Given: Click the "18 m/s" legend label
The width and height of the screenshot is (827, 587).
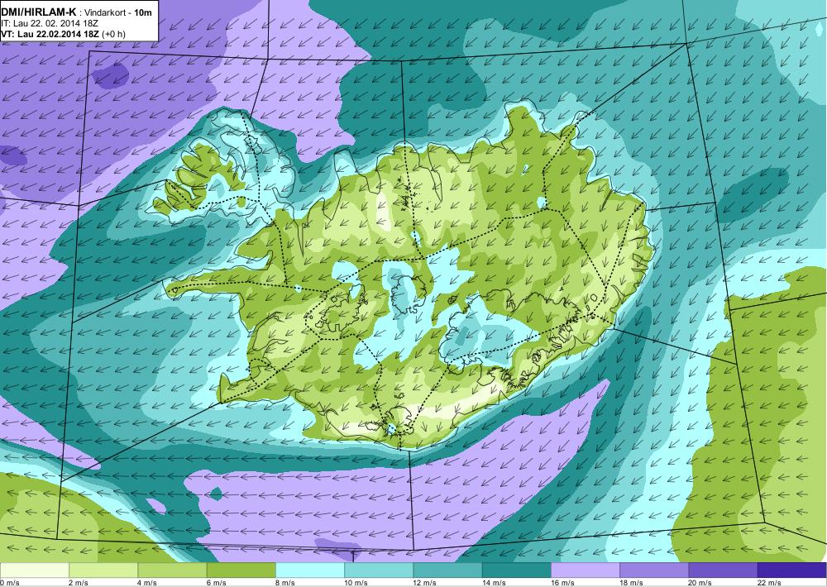Looking at the screenshot, I should (x=632, y=583).
